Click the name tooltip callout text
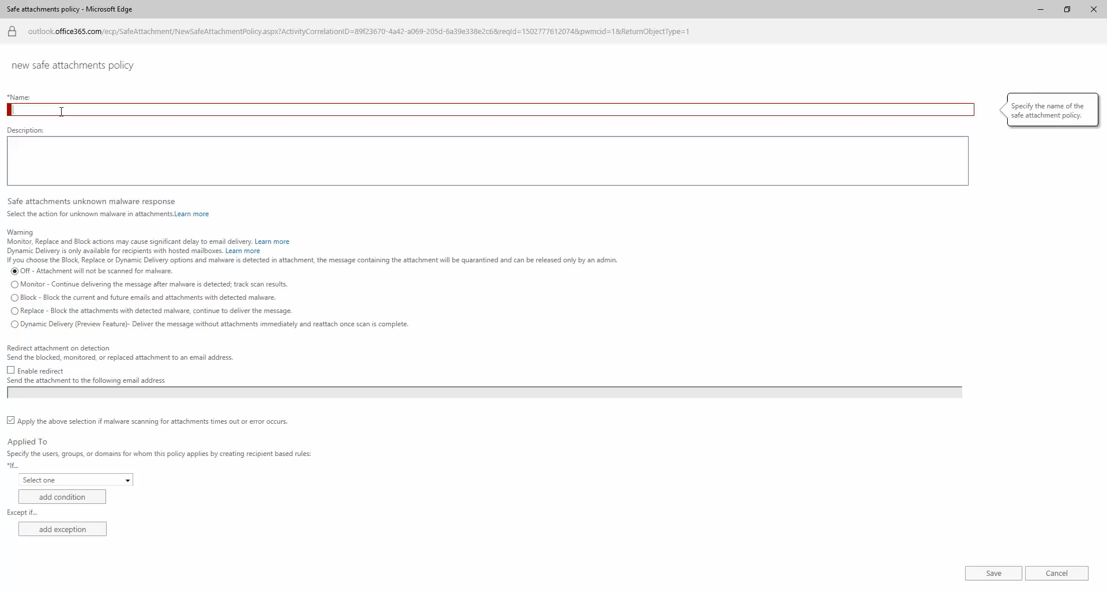The height and width of the screenshot is (592, 1107). pyautogui.click(x=1047, y=111)
